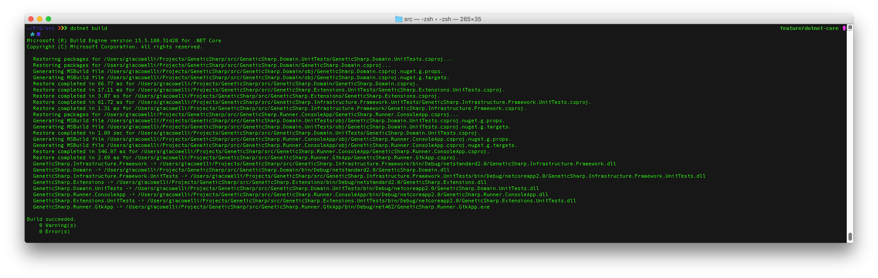Click "Restore completed in 3.07 ms" line
The height and width of the screenshot is (278, 878).
(x=237, y=96)
